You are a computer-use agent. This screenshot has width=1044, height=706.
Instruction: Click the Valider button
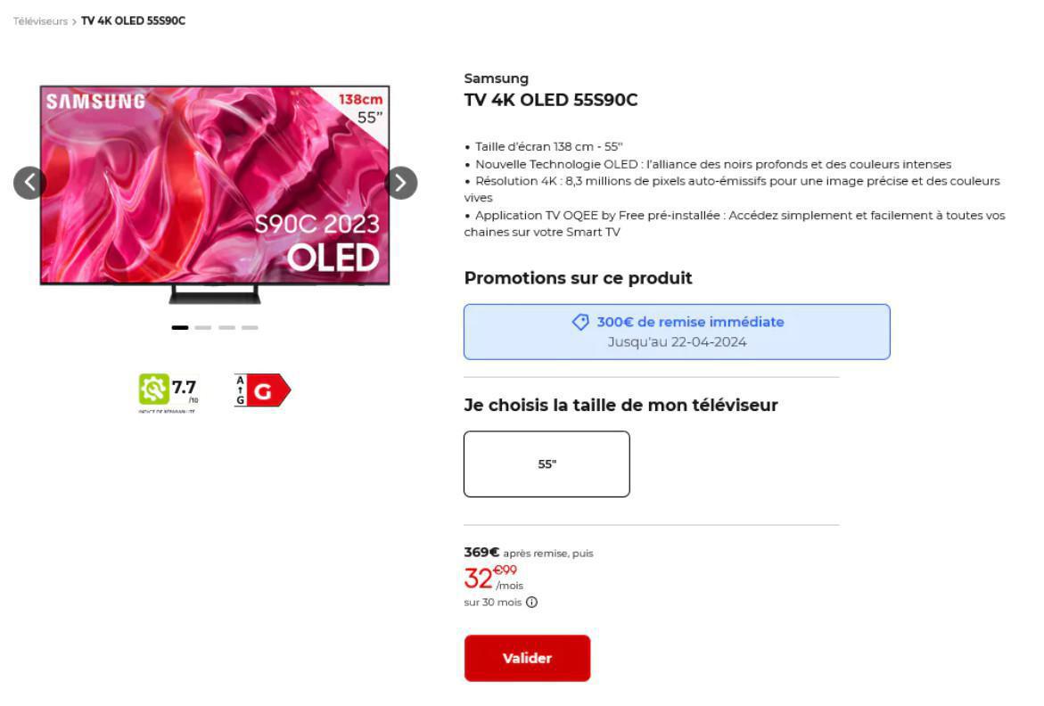(x=526, y=658)
